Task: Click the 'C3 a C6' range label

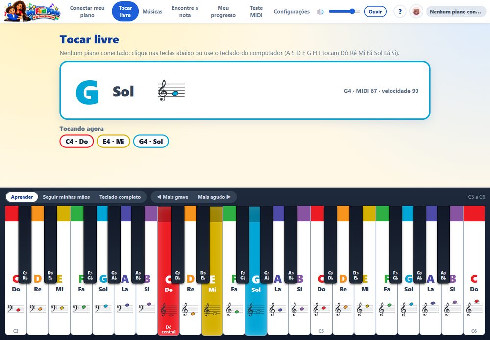Action: (x=477, y=197)
